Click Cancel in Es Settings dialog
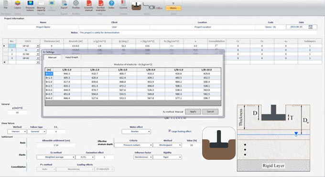 point(210,111)
